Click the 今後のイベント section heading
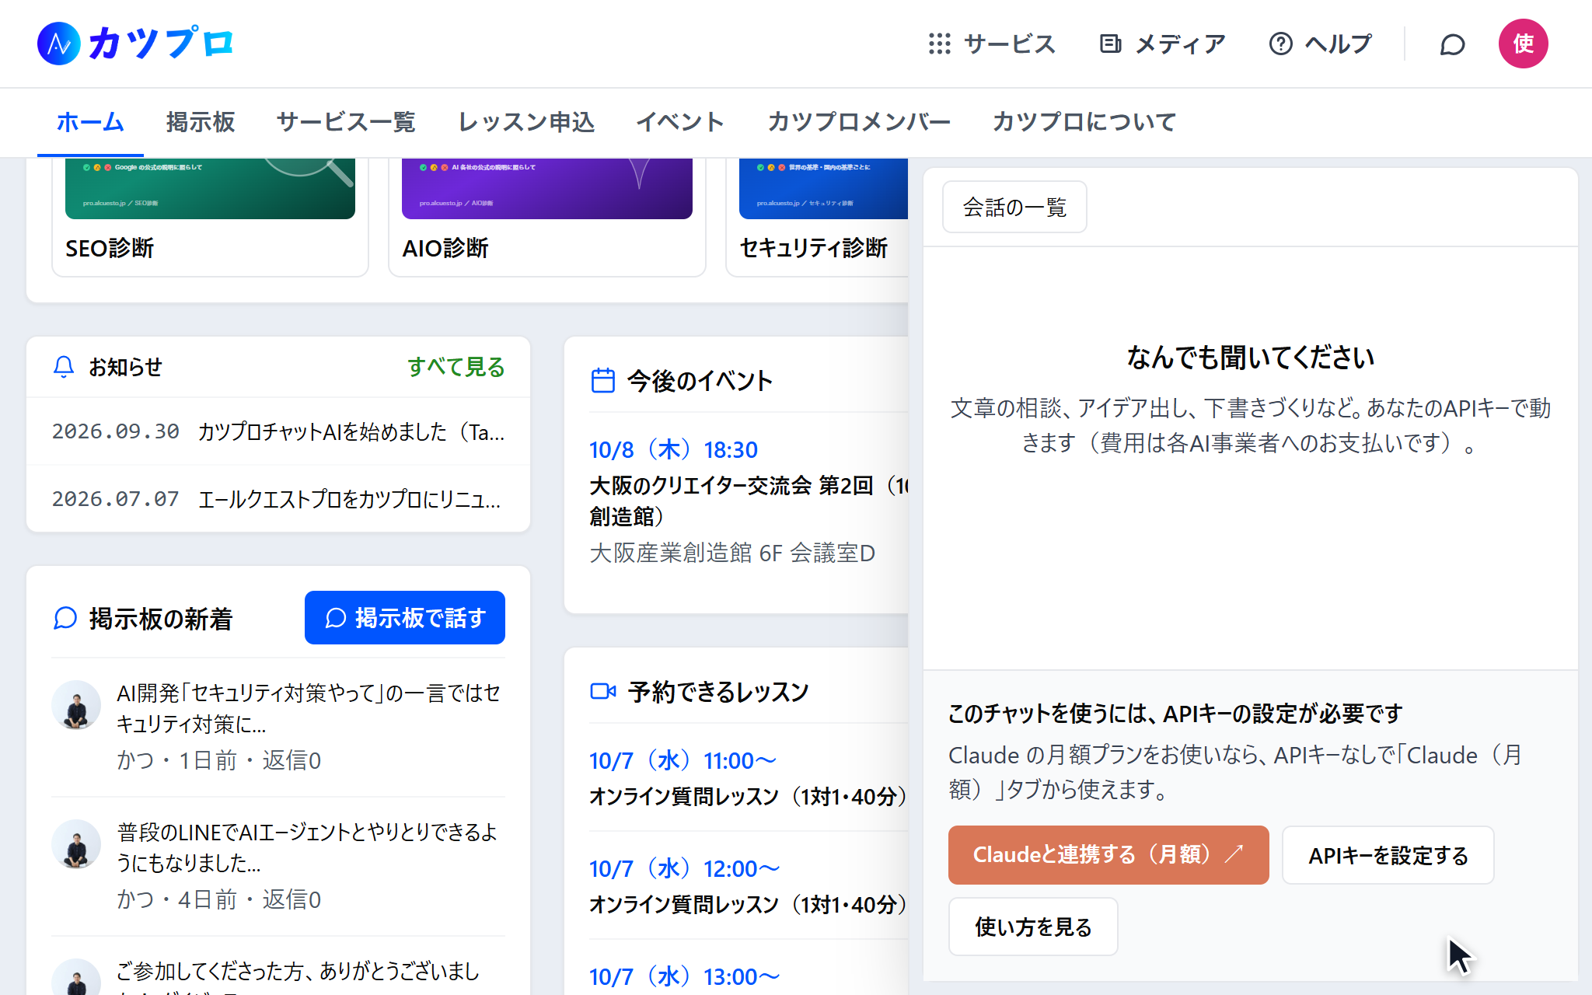Viewport: 1592px width, 995px height. 700,381
